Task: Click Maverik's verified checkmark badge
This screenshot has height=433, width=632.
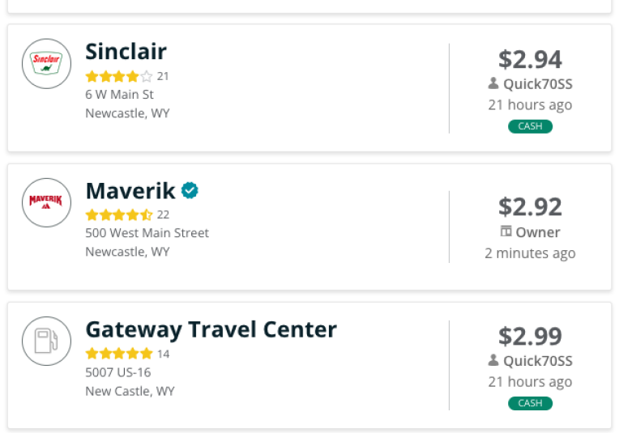Action: click(x=190, y=190)
